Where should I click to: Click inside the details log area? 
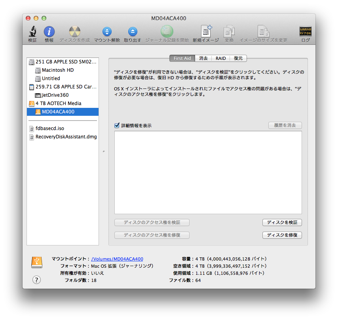click(208, 172)
